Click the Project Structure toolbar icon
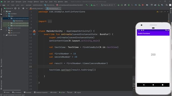Viewport: 172px width, 96px height. 147,5
